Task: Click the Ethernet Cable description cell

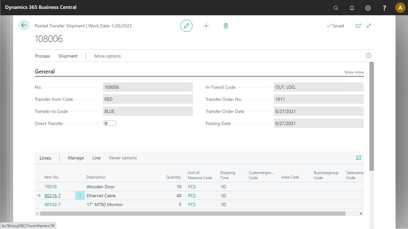Action: coord(101,196)
